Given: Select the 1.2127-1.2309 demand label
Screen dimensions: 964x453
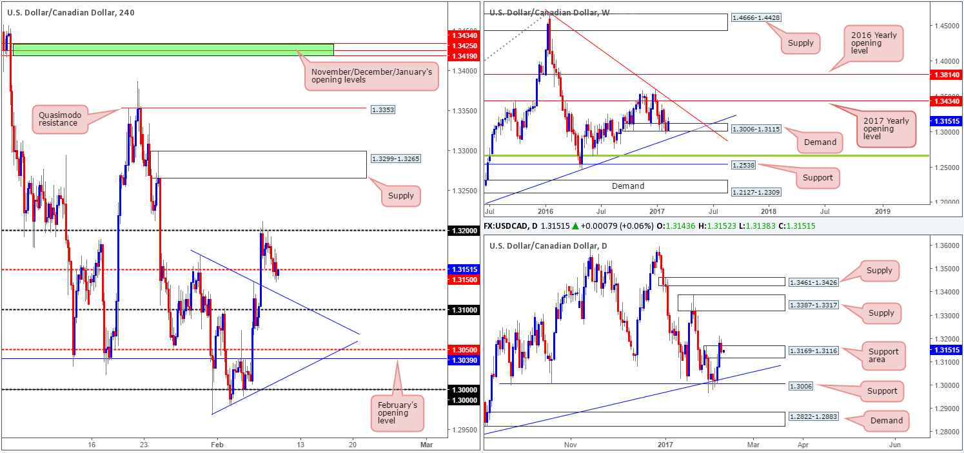Looking at the screenshot, I should tap(757, 191).
